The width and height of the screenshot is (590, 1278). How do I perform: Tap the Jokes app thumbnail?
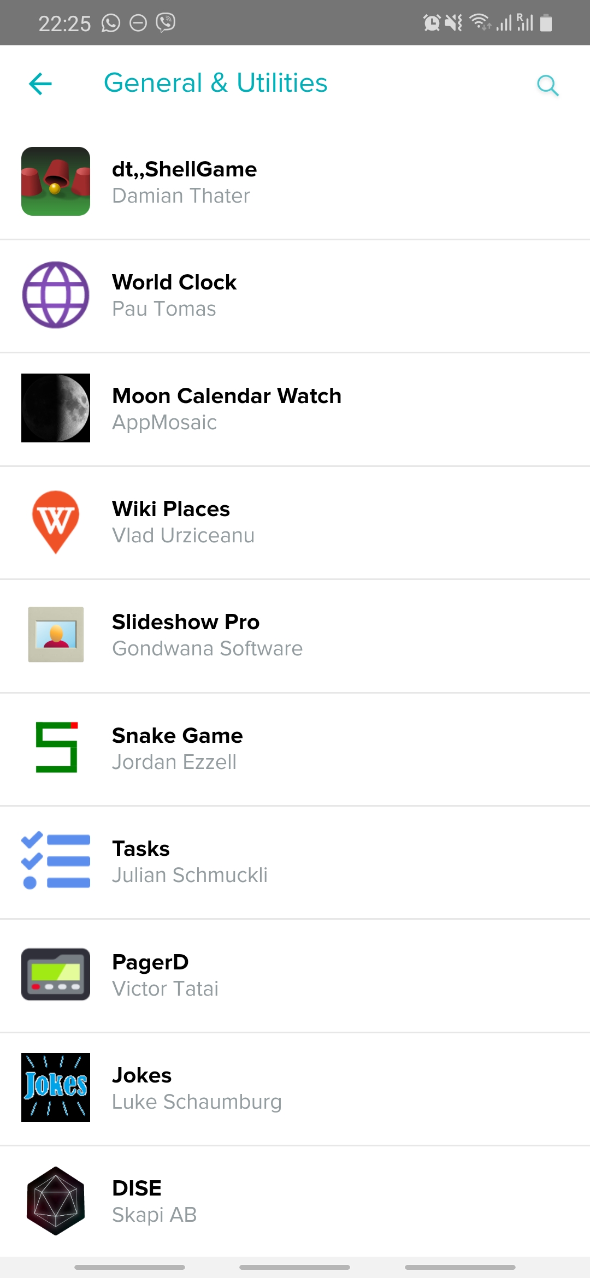(56, 1087)
